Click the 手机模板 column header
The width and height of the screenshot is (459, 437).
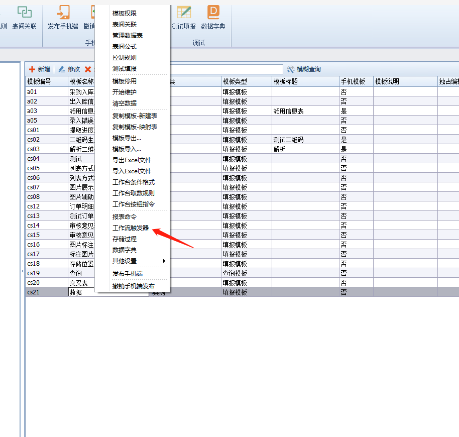click(x=355, y=81)
